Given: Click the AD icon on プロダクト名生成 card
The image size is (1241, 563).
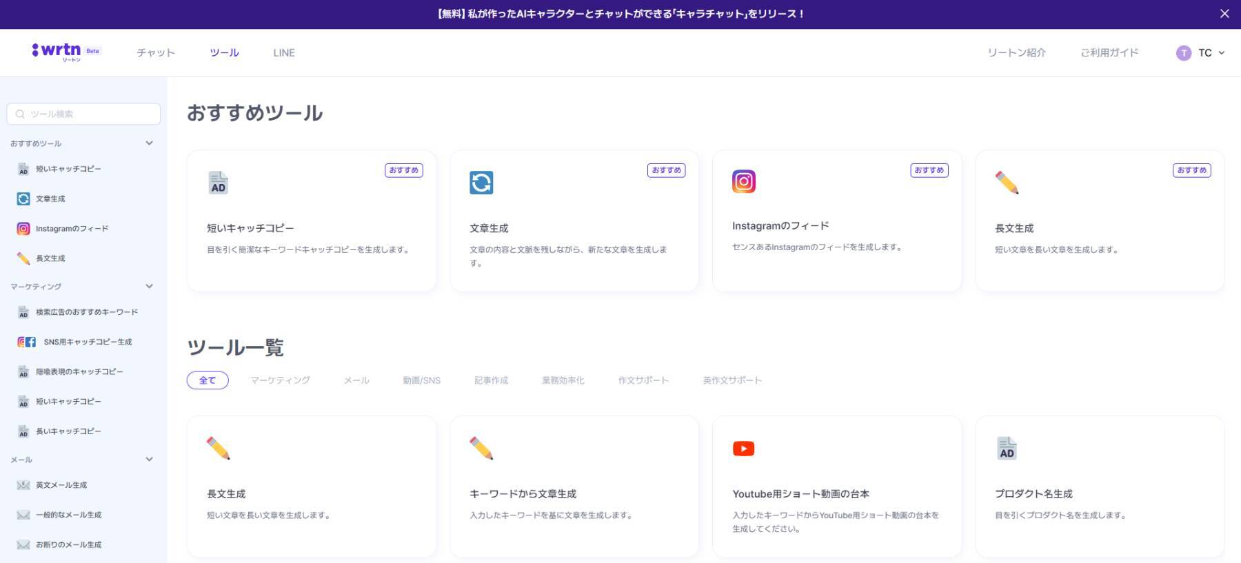Looking at the screenshot, I should point(1007,449).
